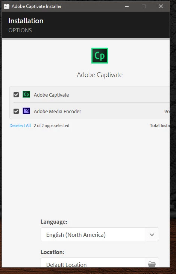Open folder browse icon for Location
Viewport: 176px width, 274px height.
click(152, 264)
